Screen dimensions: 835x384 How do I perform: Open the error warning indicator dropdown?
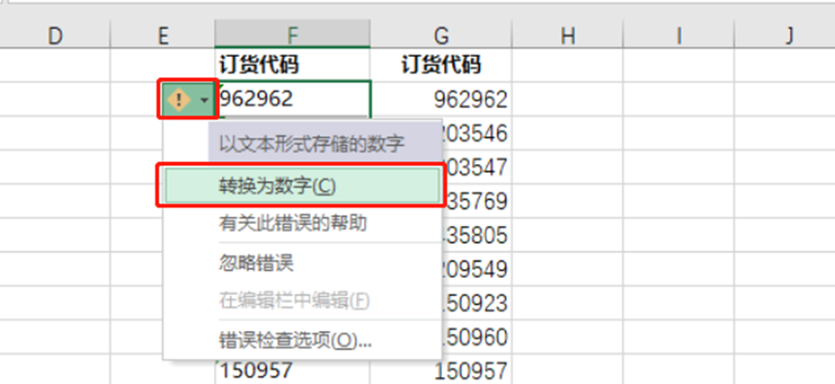[x=188, y=99]
